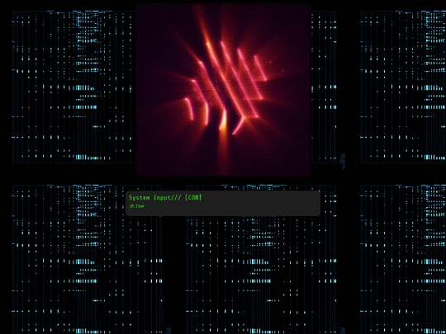Click inside the dark System Input message box
The height and width of the screenshot is (334, 446).
tap(223, 204)
